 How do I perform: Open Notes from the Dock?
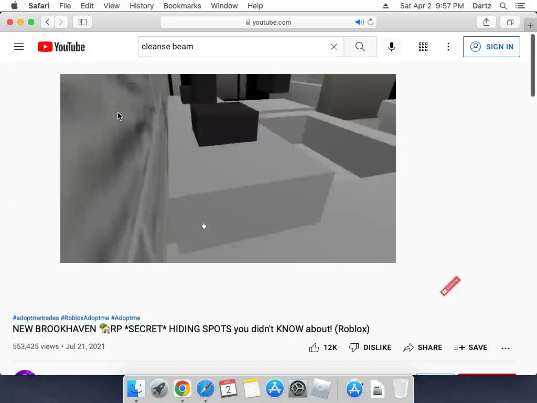click(x=252, y=389)
